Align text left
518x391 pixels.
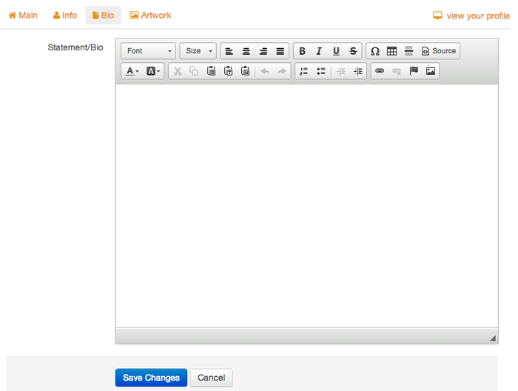click(x=229, y=51)
